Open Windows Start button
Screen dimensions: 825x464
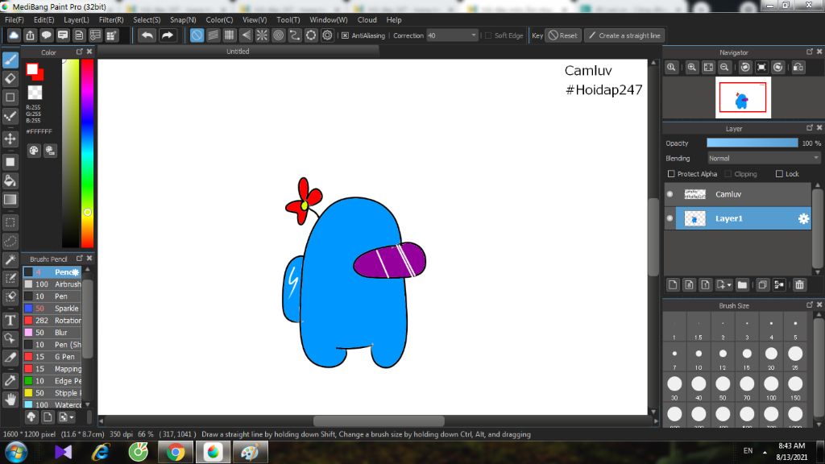pos(16,452)
